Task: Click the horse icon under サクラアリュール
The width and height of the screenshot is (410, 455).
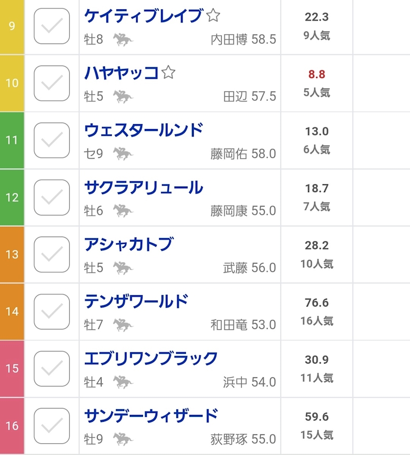Action: 123,211
